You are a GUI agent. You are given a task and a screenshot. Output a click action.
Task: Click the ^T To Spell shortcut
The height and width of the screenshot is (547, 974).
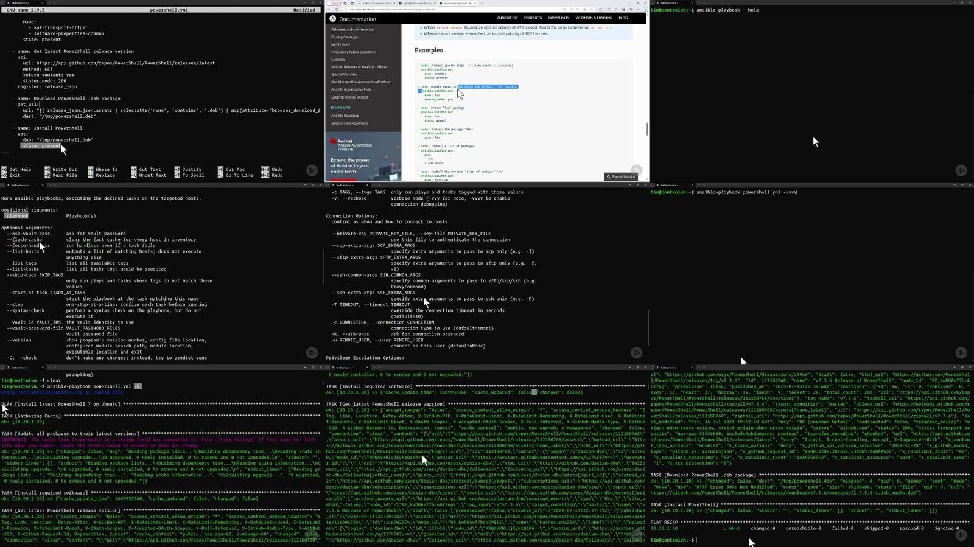tap(189, 175)
